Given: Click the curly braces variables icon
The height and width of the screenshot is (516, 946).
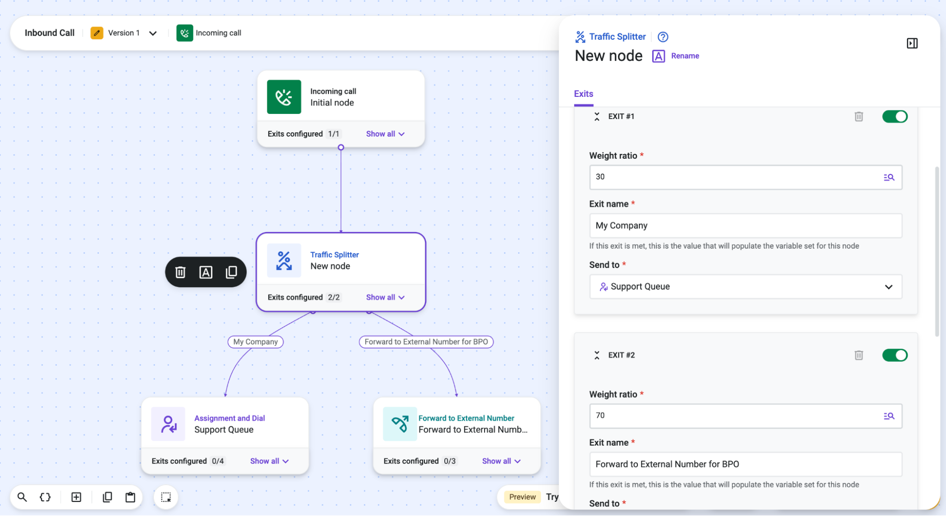Looking at the screenshot, I should point(45,497).
